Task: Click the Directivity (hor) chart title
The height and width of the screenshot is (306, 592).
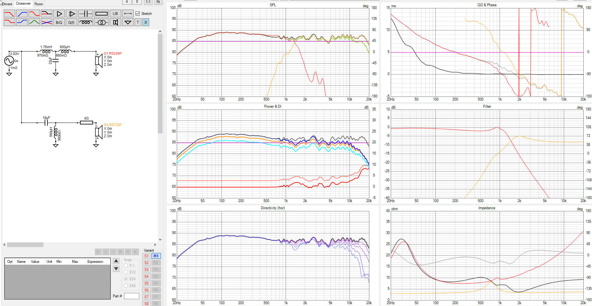Action: pyautogui.click(x=273, y=208)
